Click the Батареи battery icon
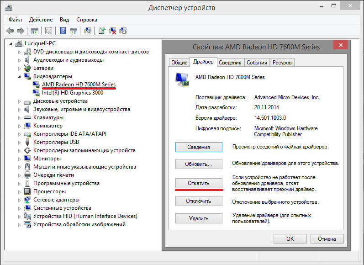Viewport: 364px width, 265px height. point(27,68)
